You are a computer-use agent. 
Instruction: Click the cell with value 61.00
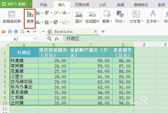tap(91, 77)
